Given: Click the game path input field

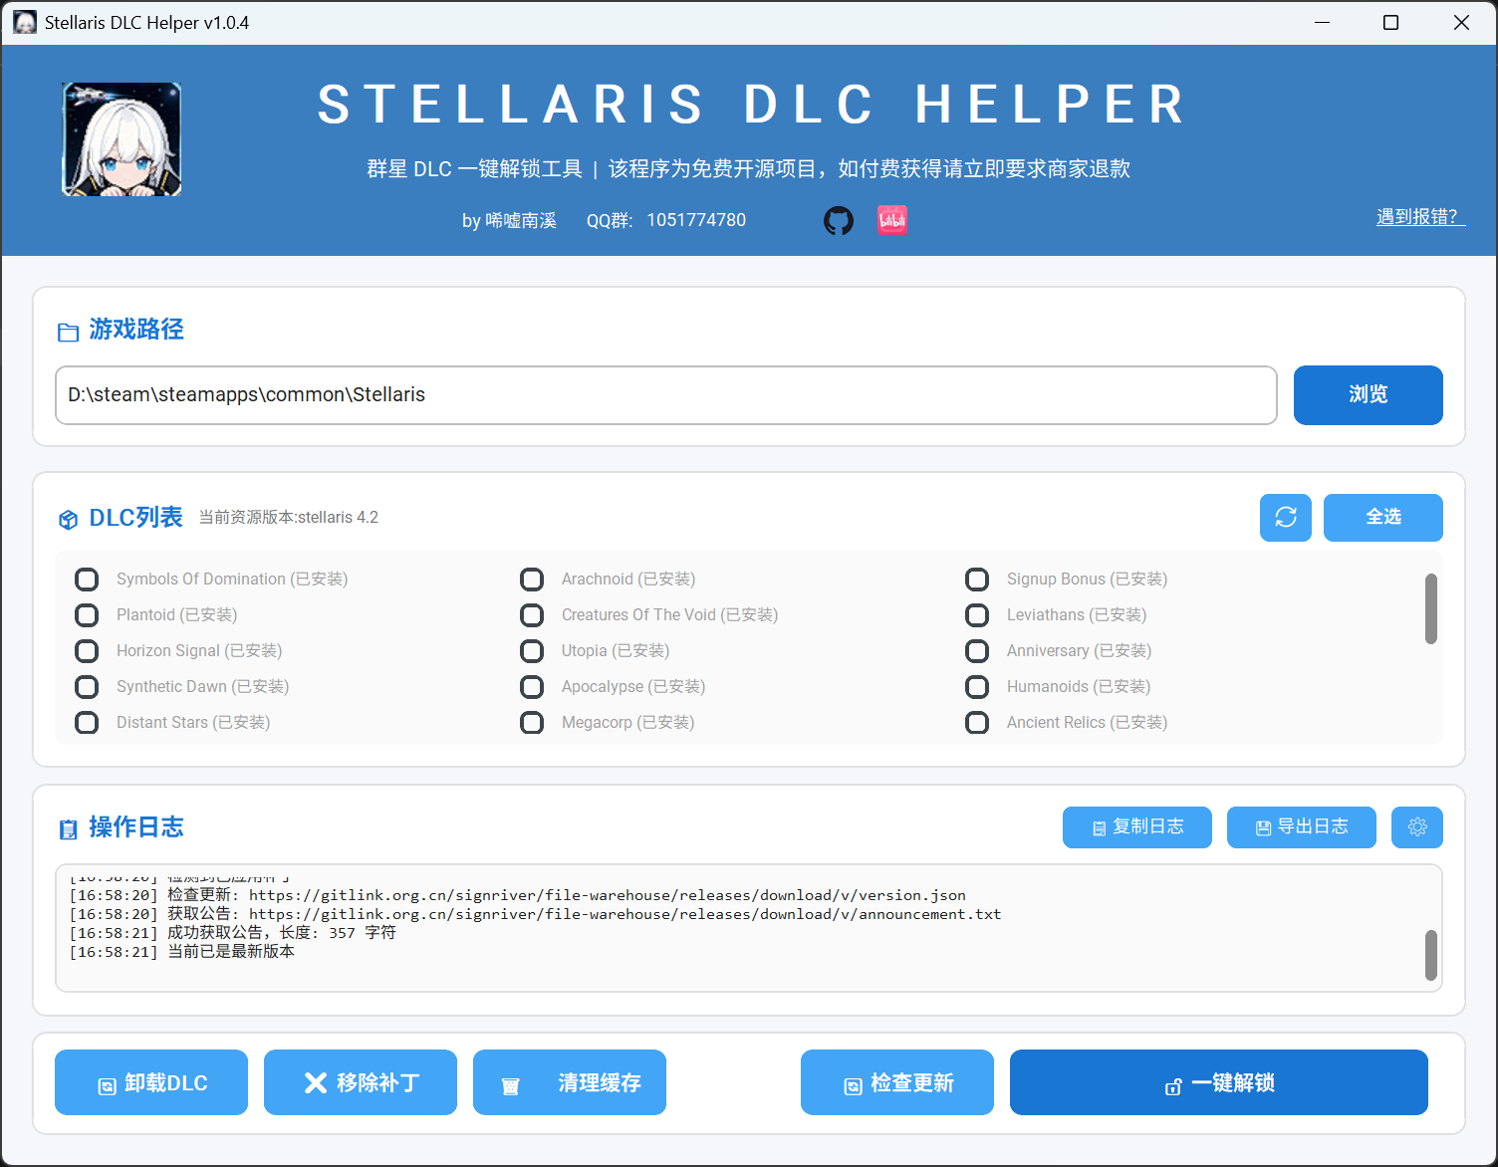Looking at the screenshot, I should click(666, 395).
